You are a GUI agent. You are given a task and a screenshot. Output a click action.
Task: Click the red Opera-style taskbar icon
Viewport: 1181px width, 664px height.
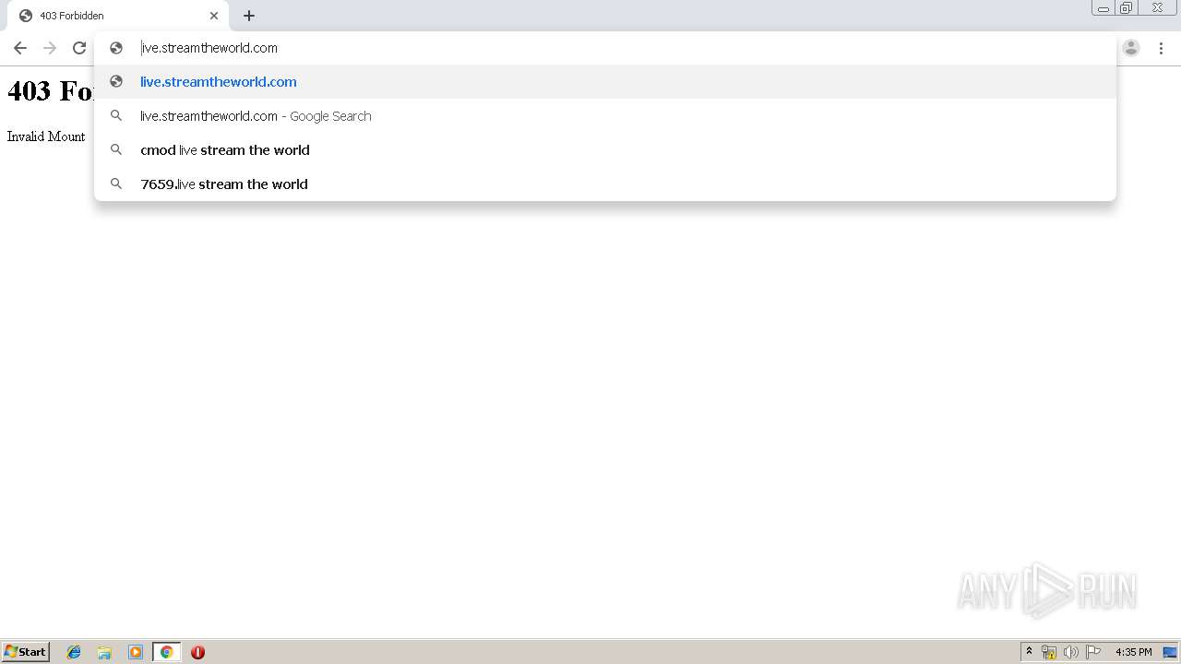click(x=197, y=652)
